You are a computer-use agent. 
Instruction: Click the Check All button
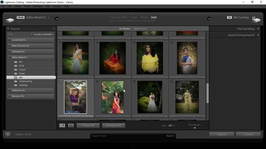pyautogui.click(x=88, y=125)
